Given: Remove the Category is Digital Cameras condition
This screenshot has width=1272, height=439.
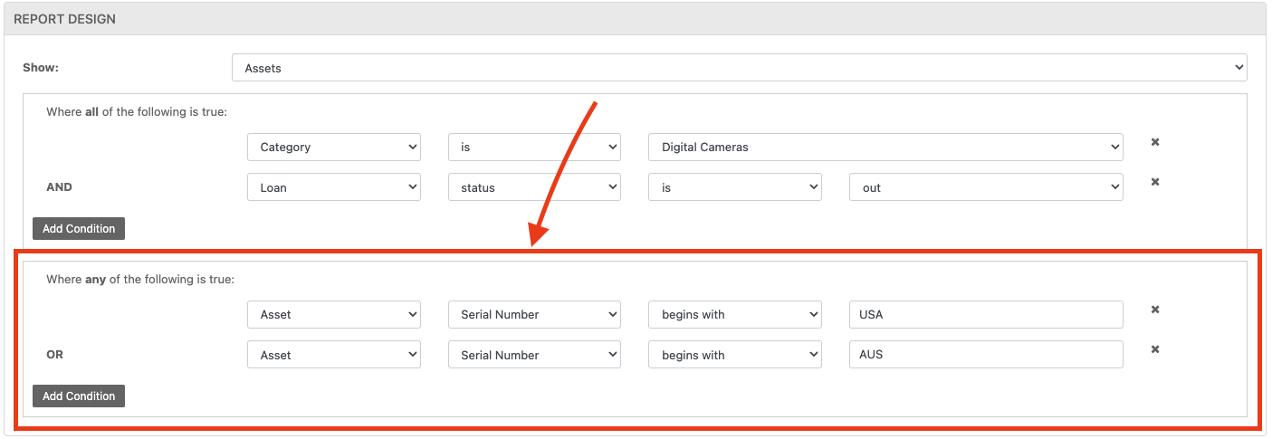Looking at the screenshot, I should point(1155,142).
